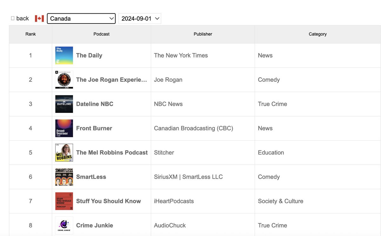Open the country selection dropdown

[x=81, y=18]
